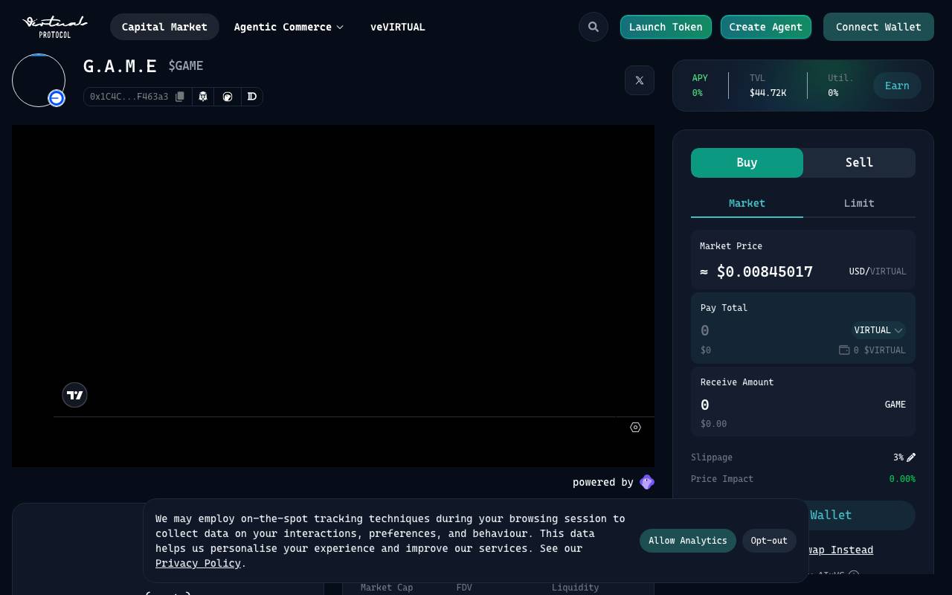The height and width of the screenshot is (595, 952).
Task: Copy the contract address 0x1C4C...F463a3
Action: [179, 97]
